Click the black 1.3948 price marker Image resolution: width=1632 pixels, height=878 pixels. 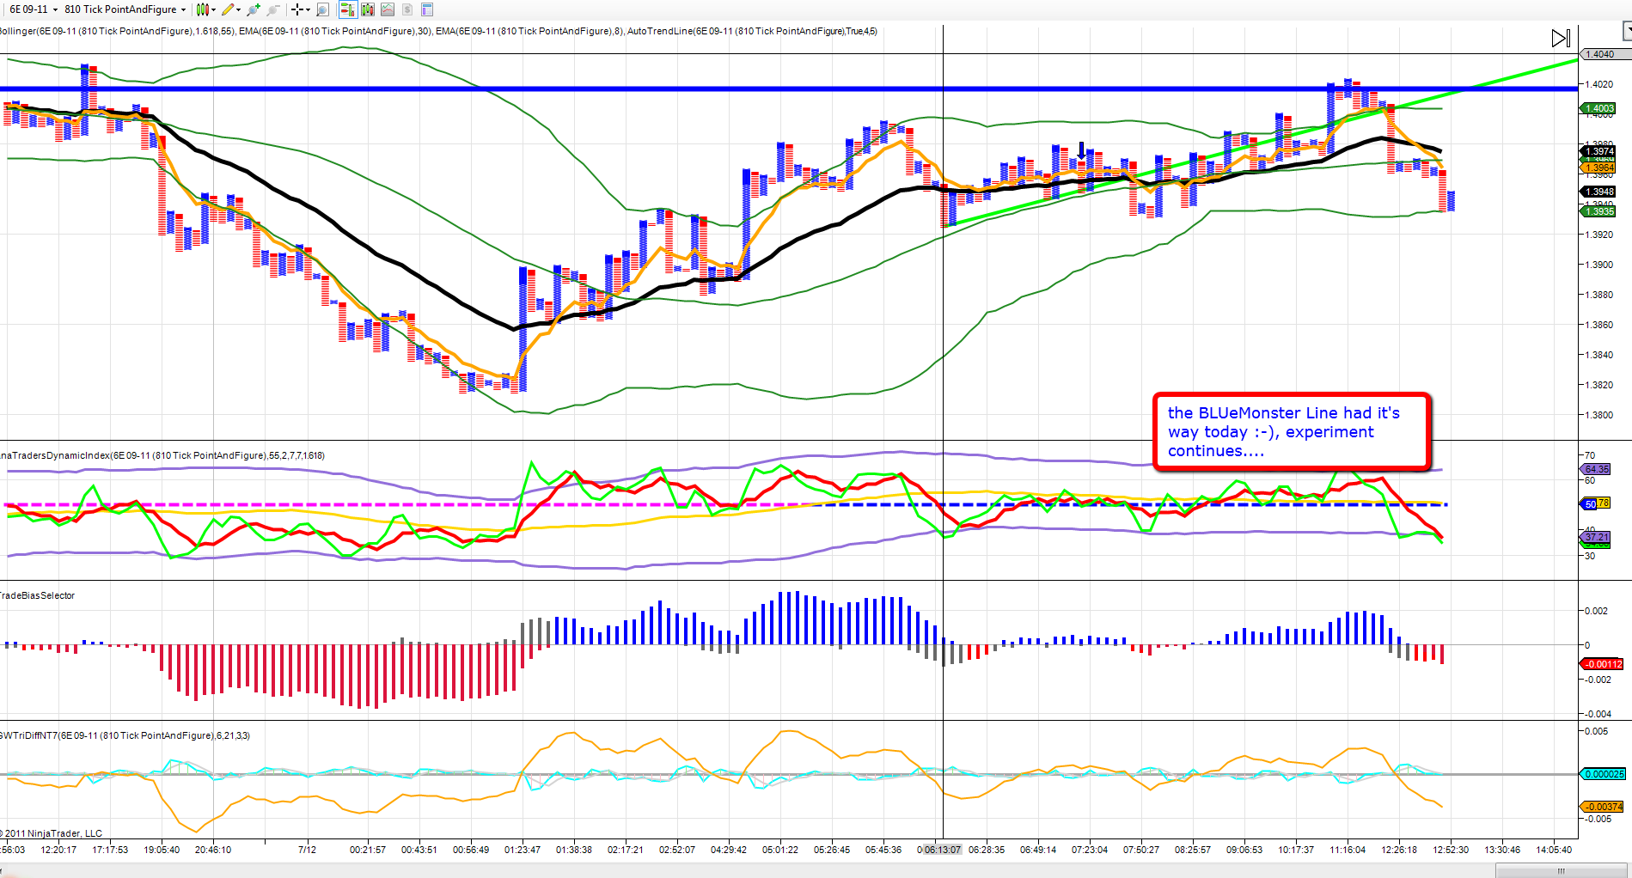[1598, 192]
